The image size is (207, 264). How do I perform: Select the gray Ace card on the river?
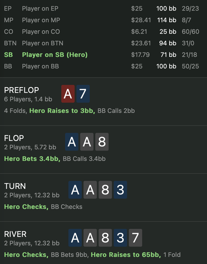click(90, 238)
